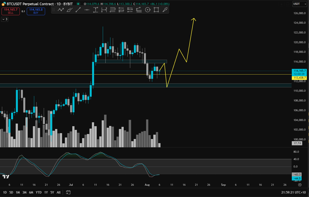Click the green market status dot

[x=78, y=4]
